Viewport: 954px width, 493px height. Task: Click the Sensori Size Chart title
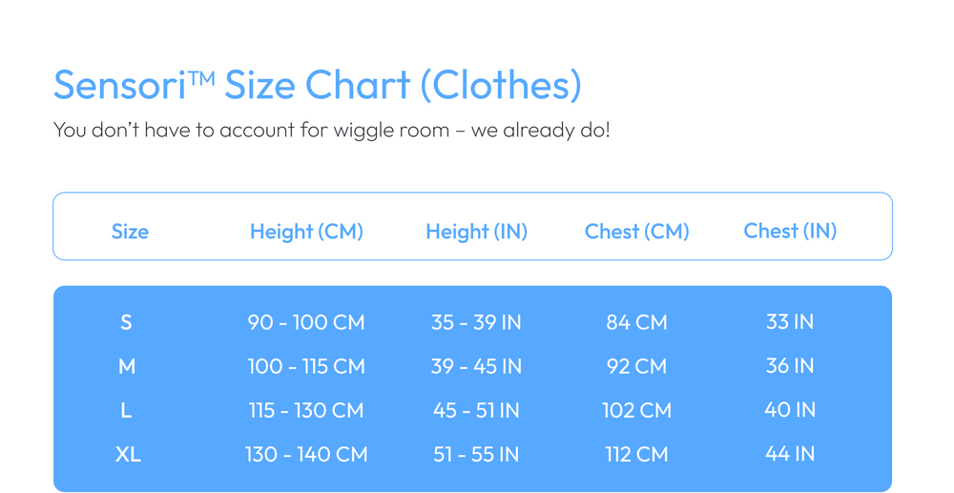pyautogui.click(x=318, y=85)
